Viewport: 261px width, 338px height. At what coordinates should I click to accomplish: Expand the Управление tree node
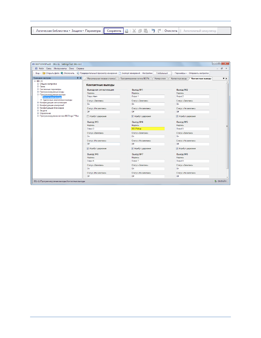click(x=38, y=113)
